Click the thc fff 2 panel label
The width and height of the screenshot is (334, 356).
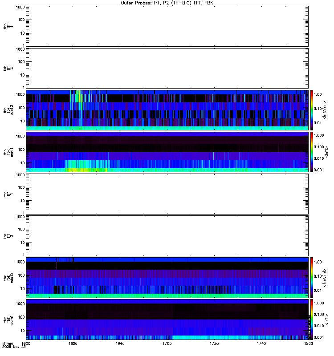coord(8,236)
